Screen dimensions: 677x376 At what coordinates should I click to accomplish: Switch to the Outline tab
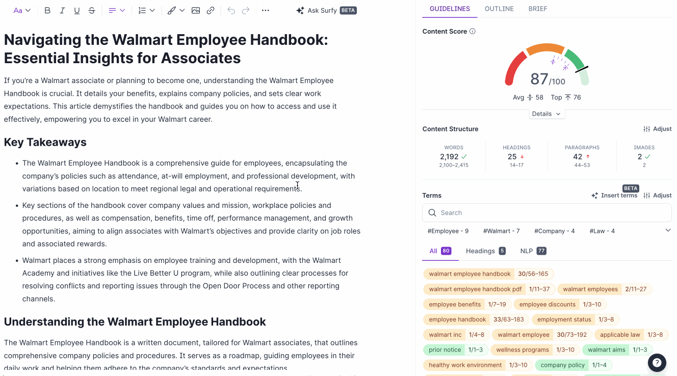tap(499, 9)
